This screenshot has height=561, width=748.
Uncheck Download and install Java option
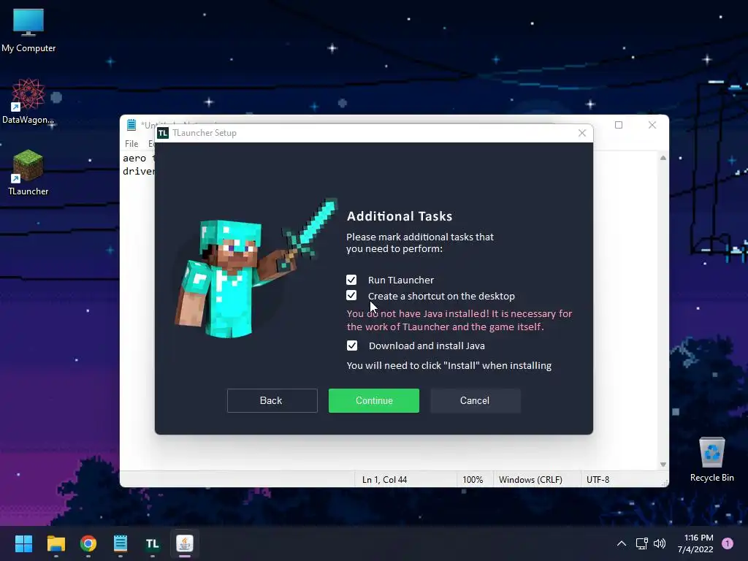pyautogui.click(x=351, y=346)
